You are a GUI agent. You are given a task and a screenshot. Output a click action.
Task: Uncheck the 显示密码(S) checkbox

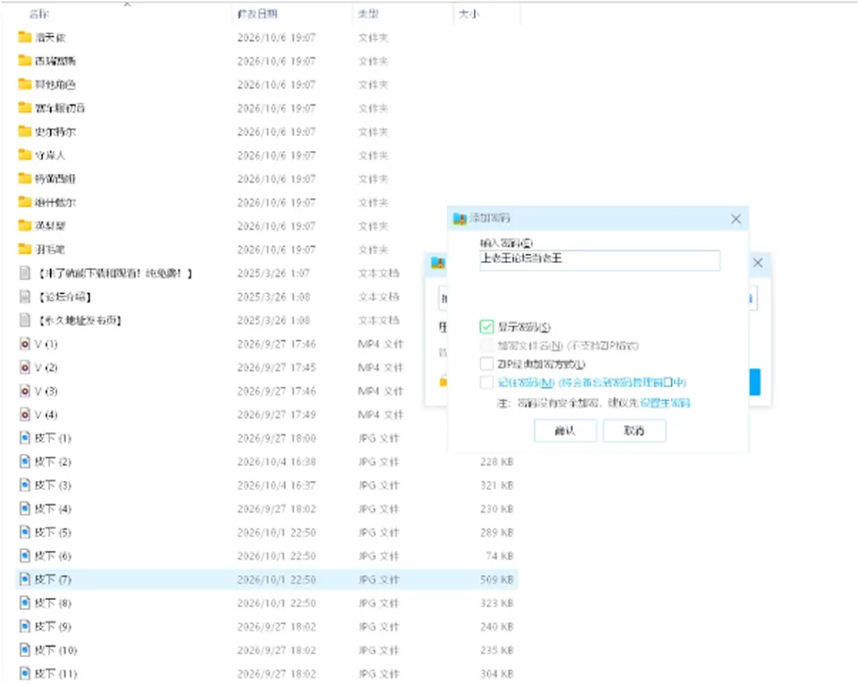[486, 326]
